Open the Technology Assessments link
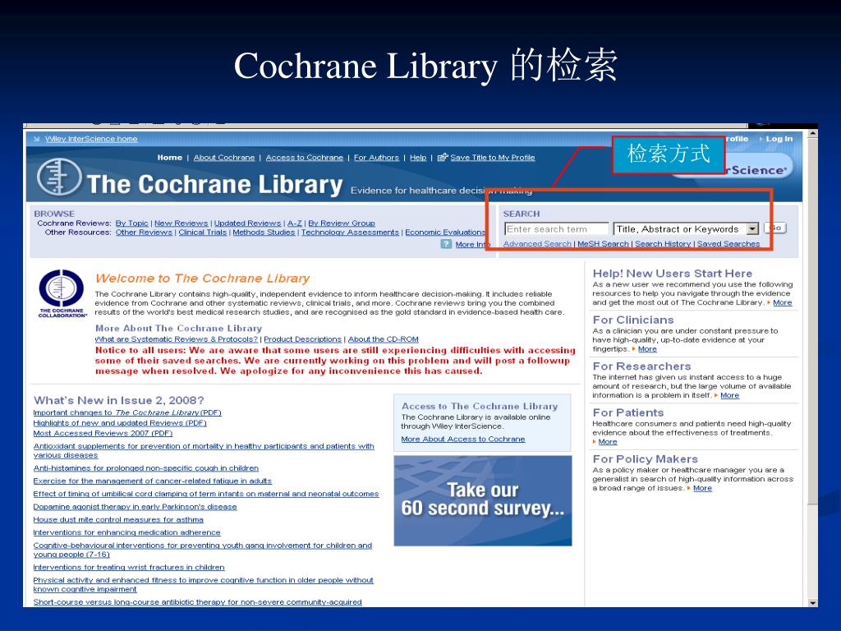Screen dimensions: 841x631 click(350, 233)
